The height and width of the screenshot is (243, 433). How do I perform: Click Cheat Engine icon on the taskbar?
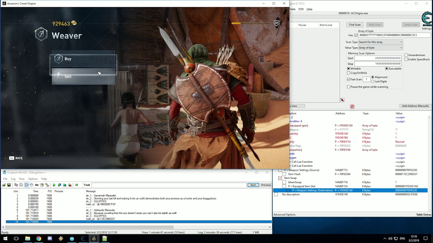click(83, 239)
